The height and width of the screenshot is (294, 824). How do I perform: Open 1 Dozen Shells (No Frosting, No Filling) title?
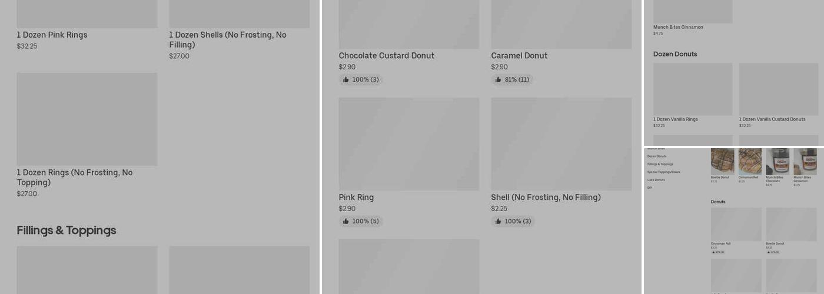coord(228,40)
